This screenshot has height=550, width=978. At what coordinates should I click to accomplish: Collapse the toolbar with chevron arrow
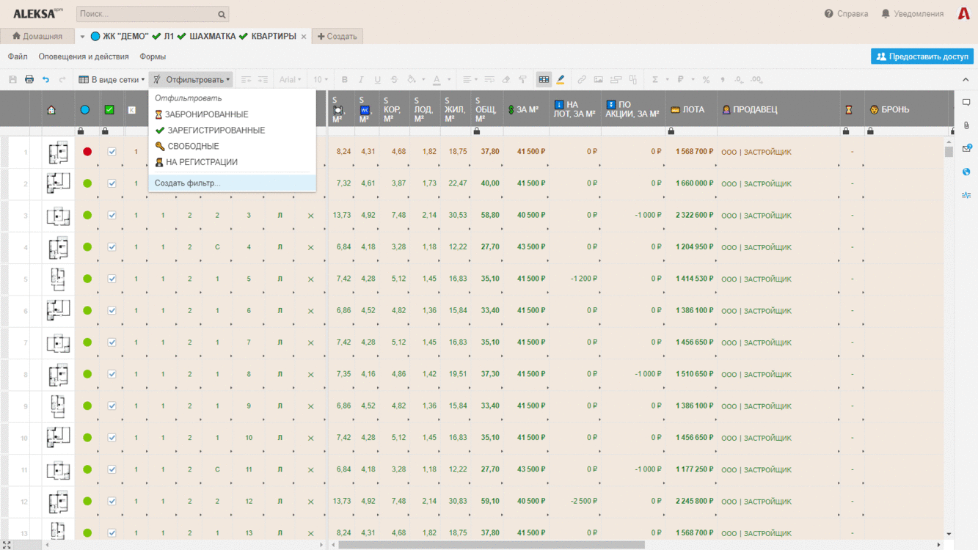[966, 79]
